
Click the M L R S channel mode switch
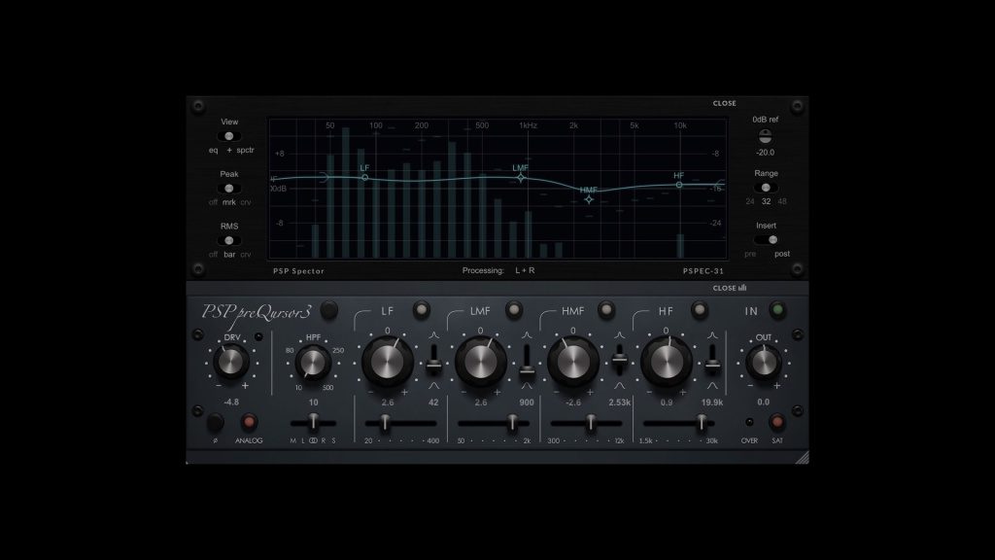click(x=313, y=423)
